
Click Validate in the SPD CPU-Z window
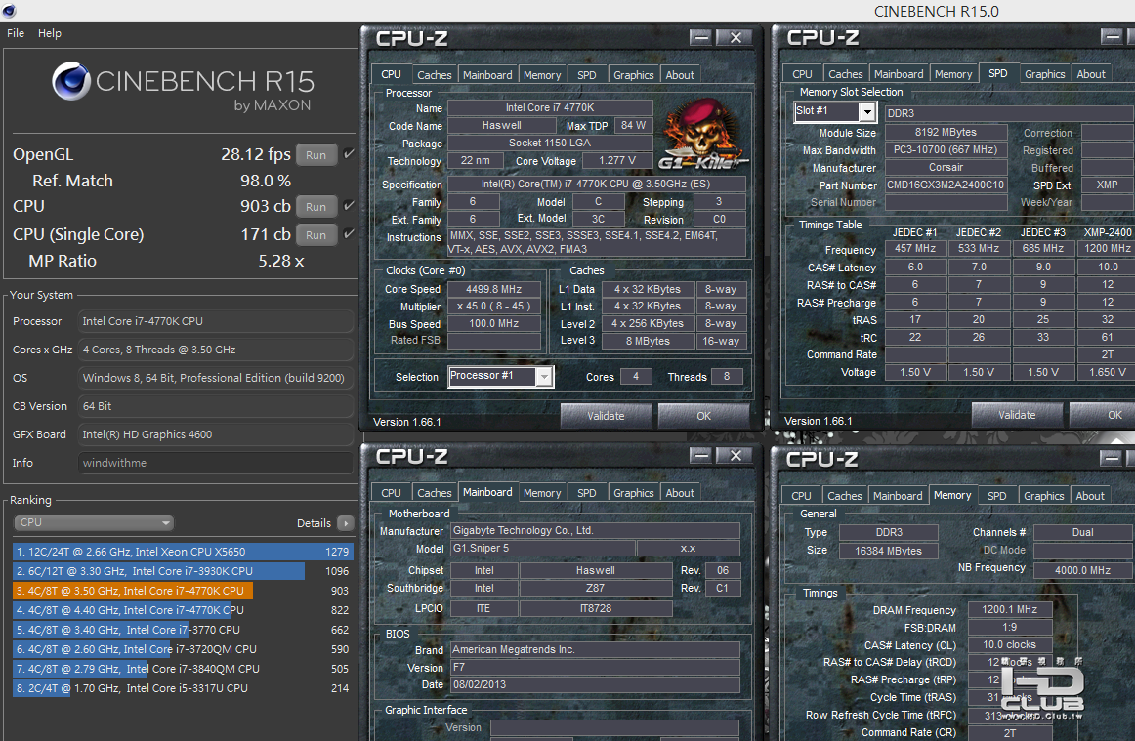(x=1017, y=415)
